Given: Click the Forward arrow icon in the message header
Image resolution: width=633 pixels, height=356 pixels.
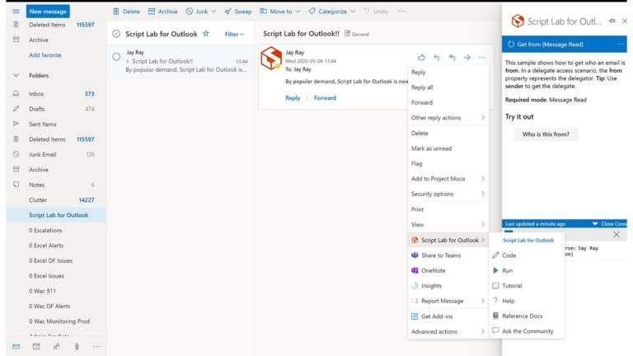Looking at the screenshot, I should (467, 58).
